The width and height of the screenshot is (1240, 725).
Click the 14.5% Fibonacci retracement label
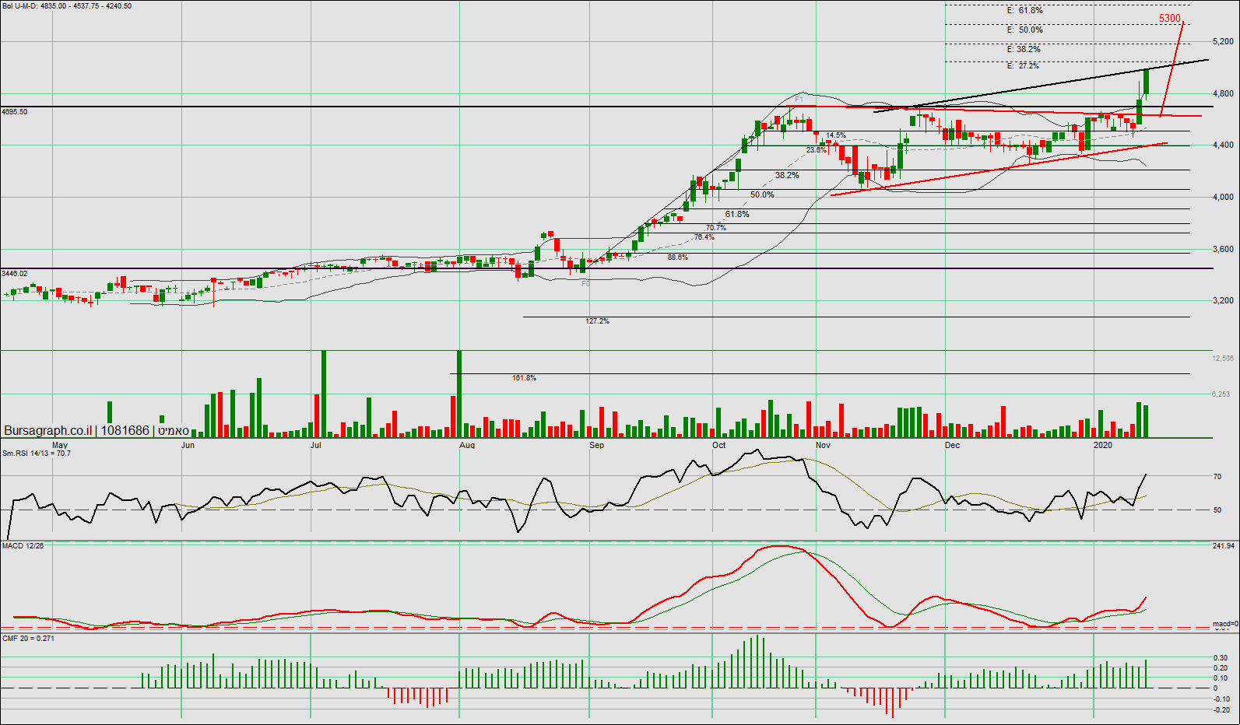[835, 135]
